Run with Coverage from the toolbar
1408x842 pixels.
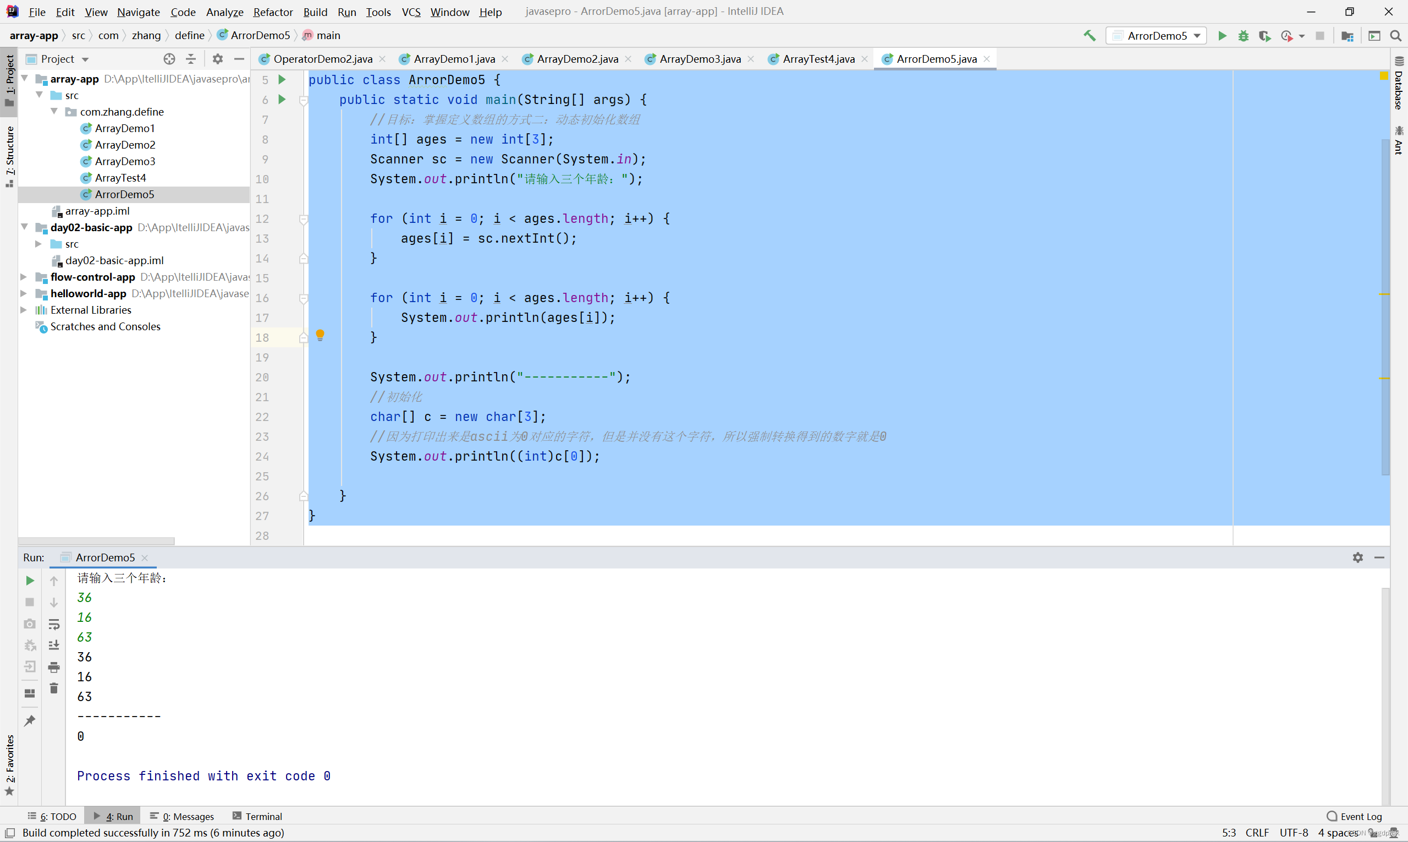coord(1264,36)
